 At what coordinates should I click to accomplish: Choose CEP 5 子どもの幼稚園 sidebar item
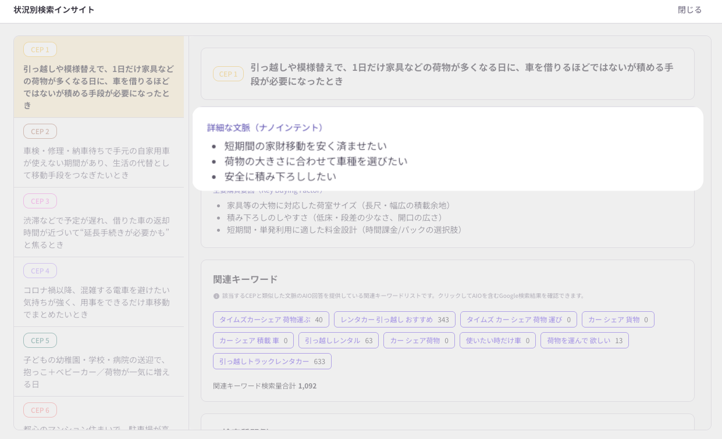pyautogui.click(x=99, y=362)
